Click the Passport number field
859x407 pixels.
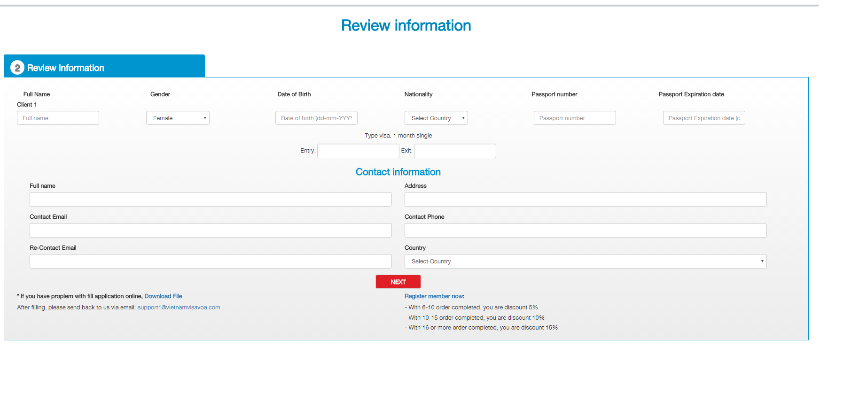(574, 118)
